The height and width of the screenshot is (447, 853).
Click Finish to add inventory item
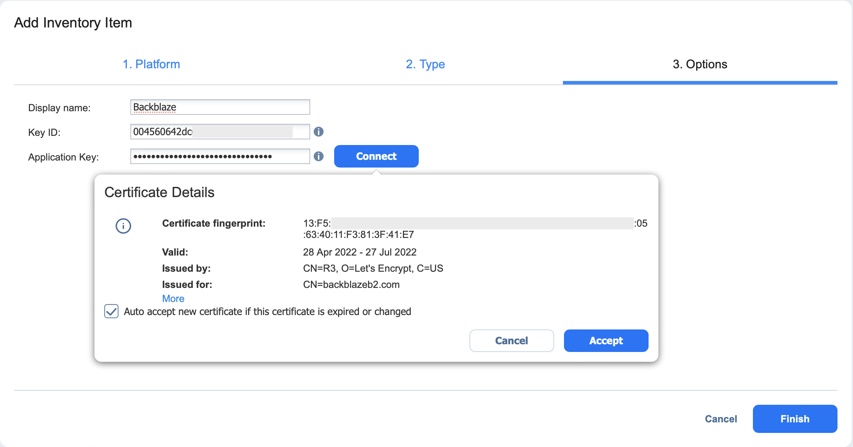(795, 419)
